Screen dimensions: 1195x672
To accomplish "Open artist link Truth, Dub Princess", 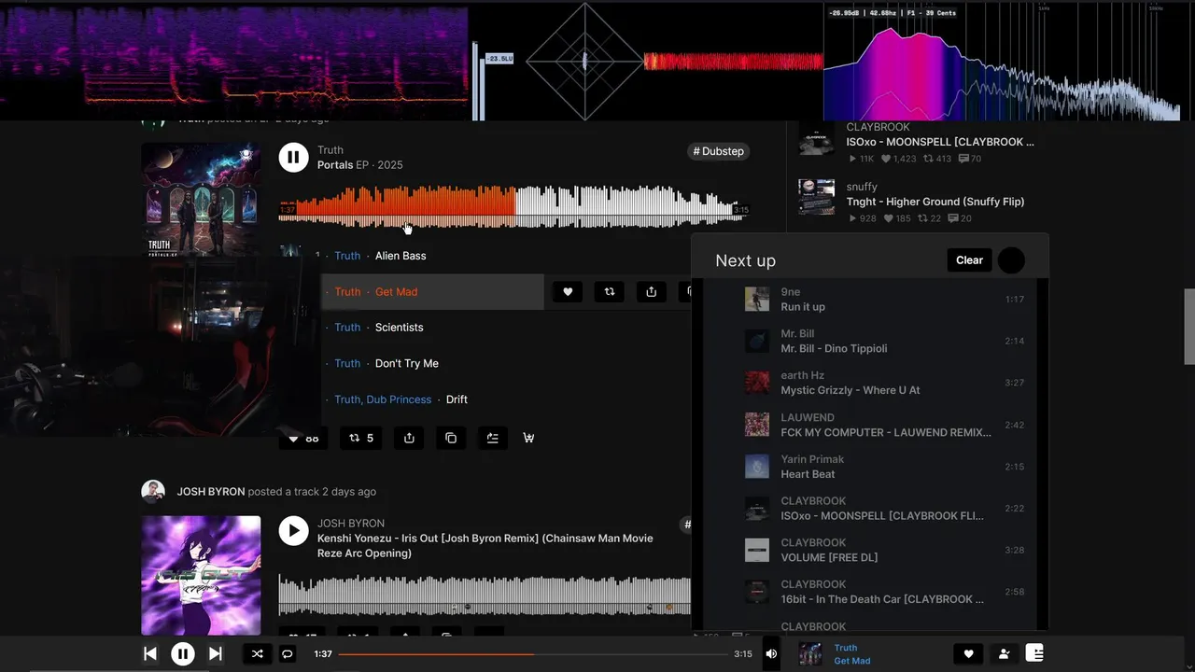I will pyautogui.click(x=383, y=399).
